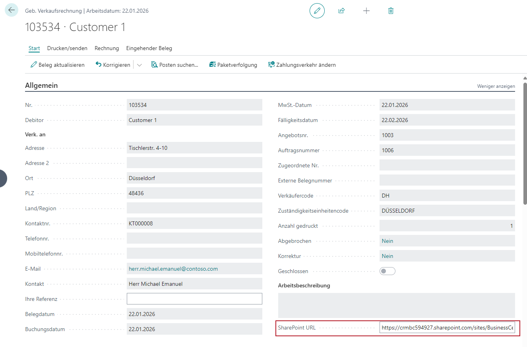The height and width of the screenshot is (347, 527).
Task: Create a new record via plus icon
Action: click(x=366, y=11)
